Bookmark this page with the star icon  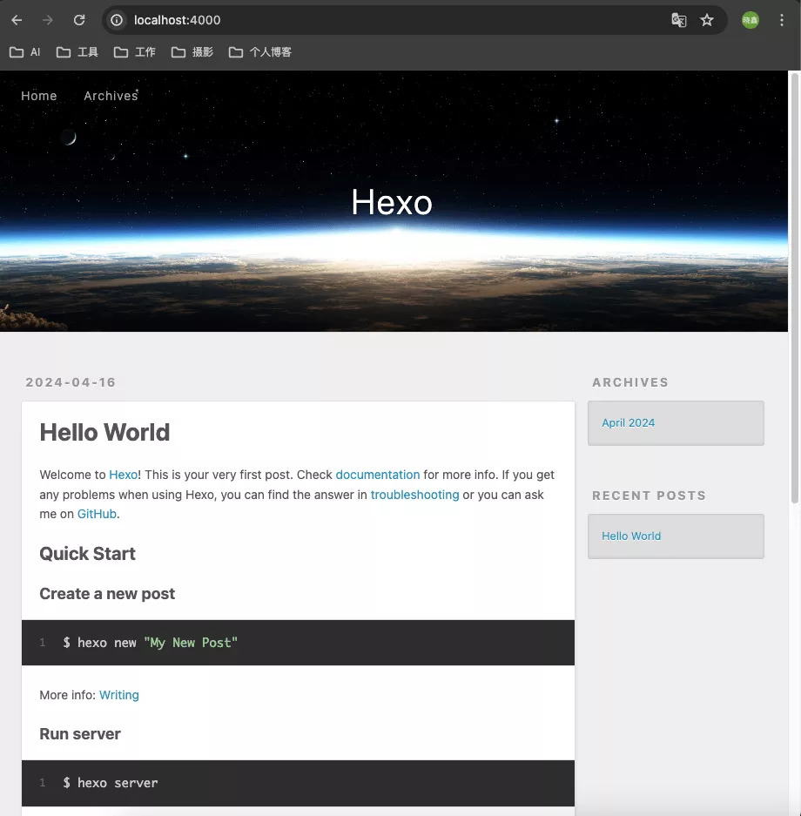click(707, 20)
